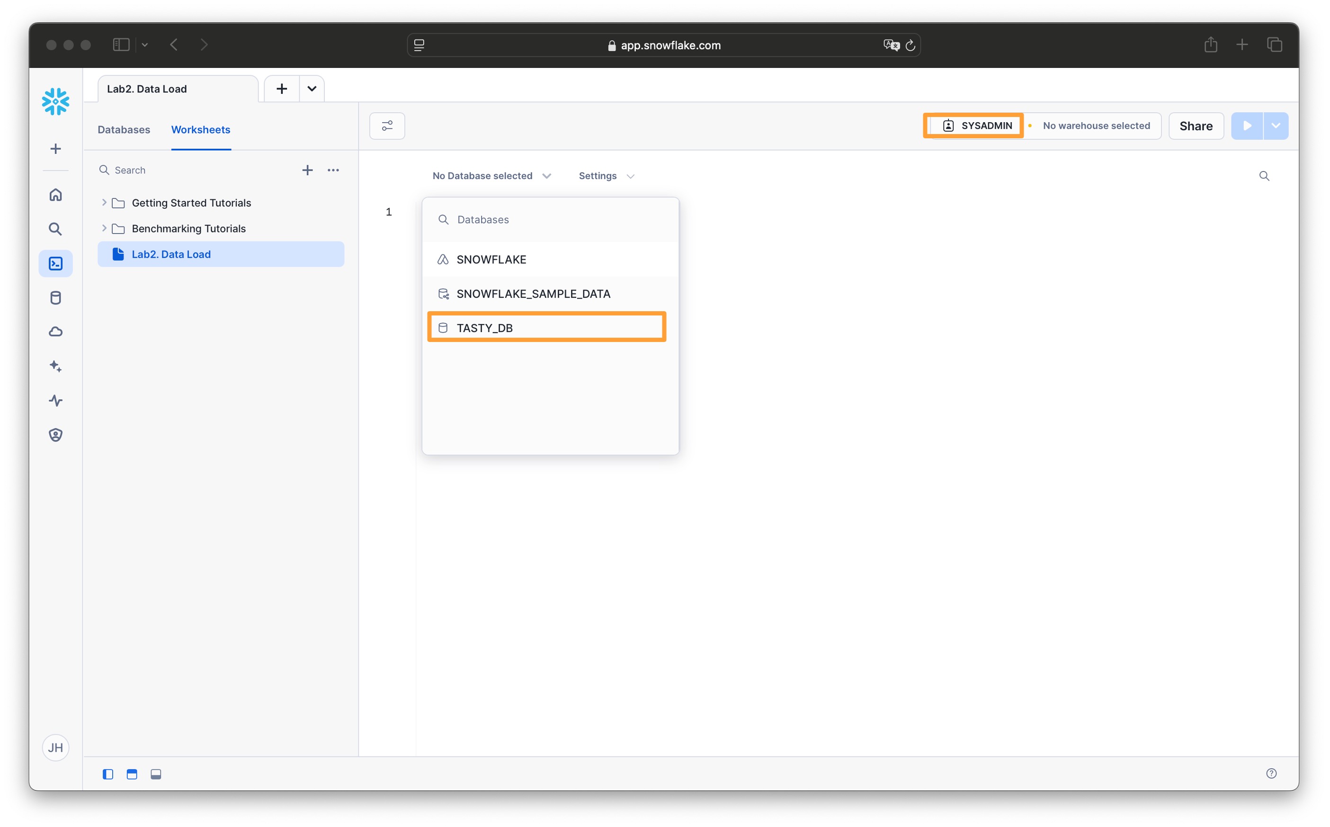1330x827 pixels.
Task: Open the Admin shield icon
Action: point(55,435)
